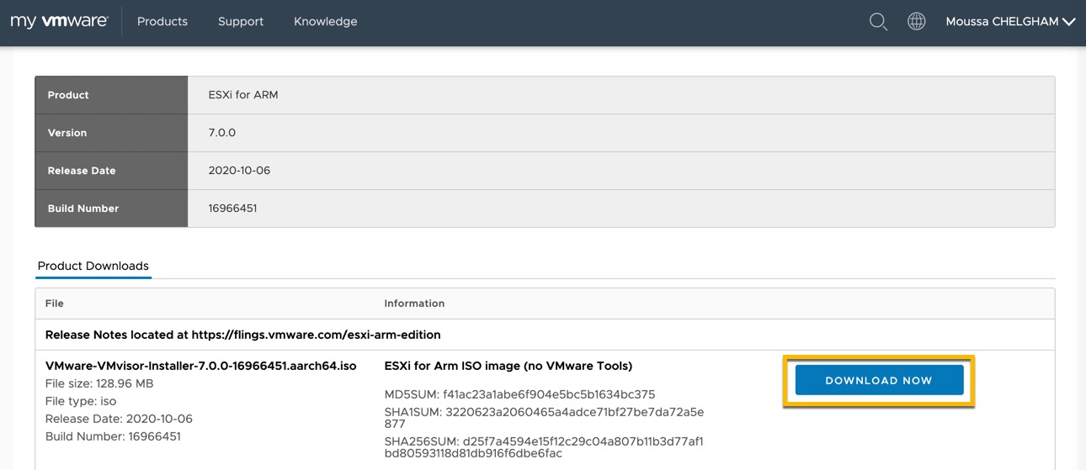Open the Support menu
This screenshot has height=470, width=1086.
pyautogui.click(x=241, y=22)
